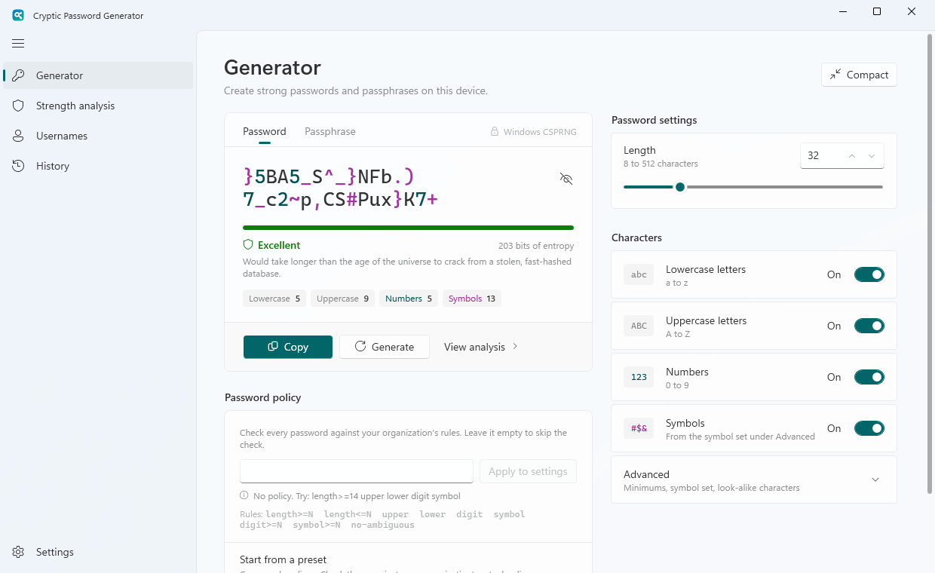Click the Lowercase 5 count chip
The image size is (935, 573).
[x=274, y=299]
